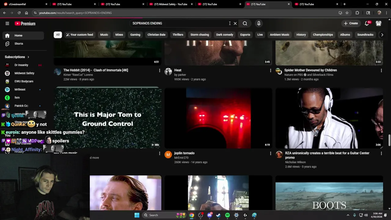The height and width of the screenshot is (220, 391).
Task: Select the Music filter chip
Action: [104, 35]
